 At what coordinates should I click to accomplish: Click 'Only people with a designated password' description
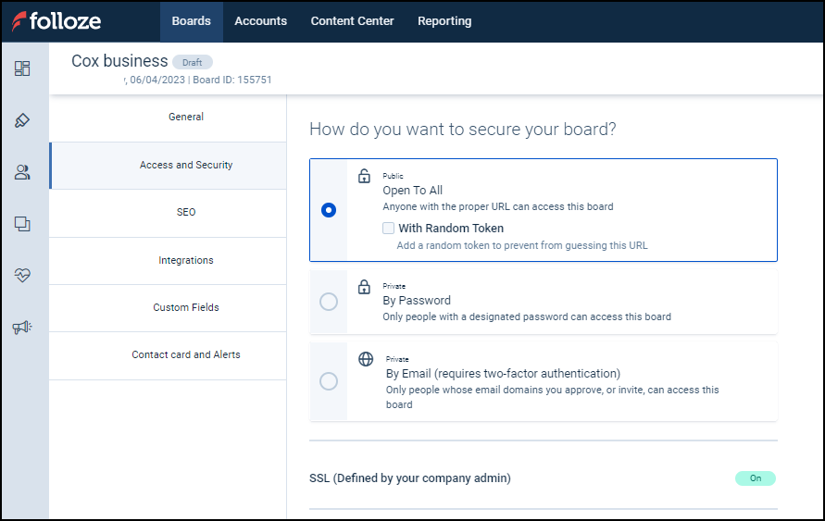[527, 317]
